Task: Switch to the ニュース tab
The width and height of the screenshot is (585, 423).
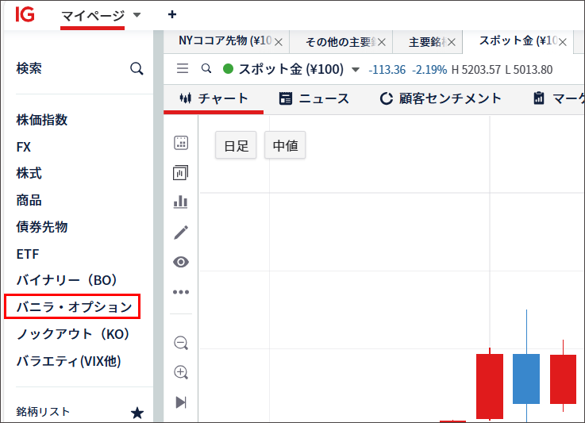Action: (x=314, y=98)
